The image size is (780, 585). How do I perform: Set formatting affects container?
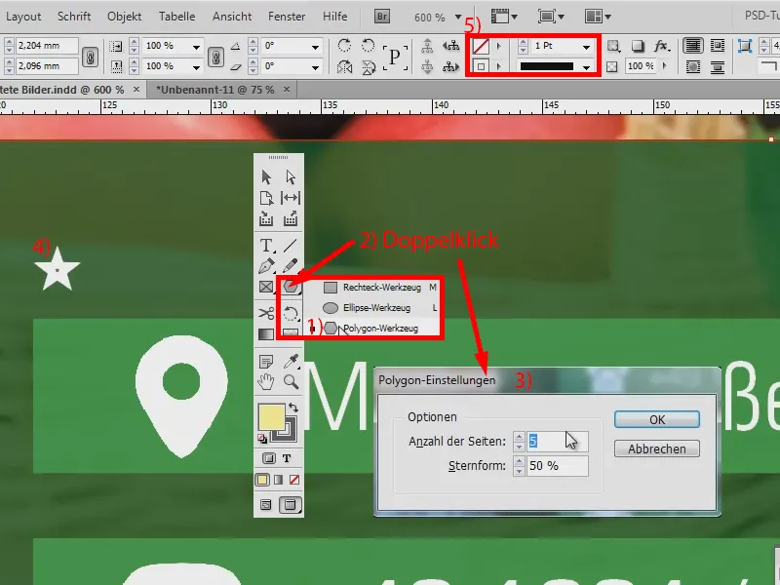269,458
